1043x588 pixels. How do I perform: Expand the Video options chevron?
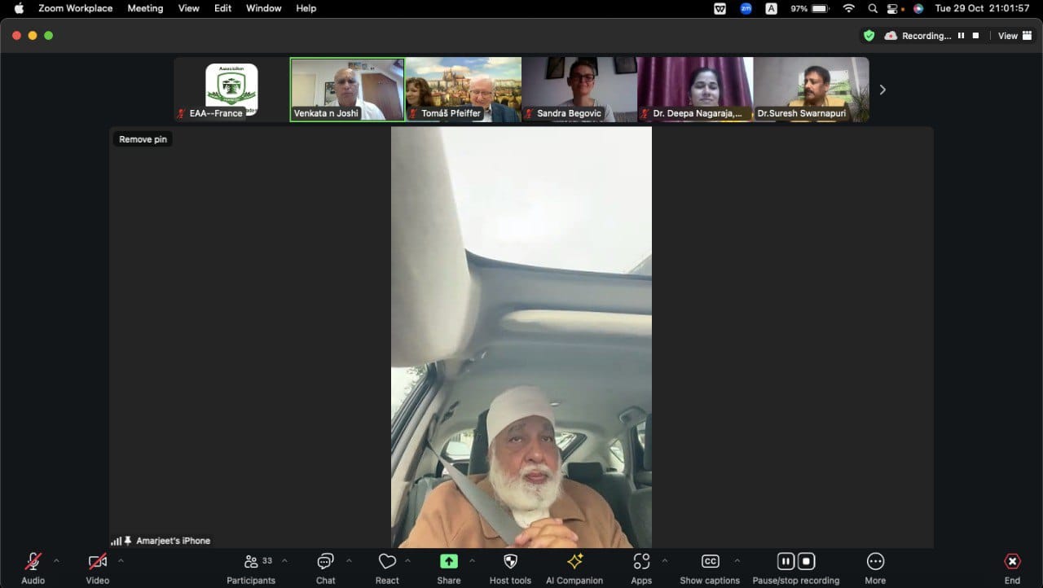point(121,560)
